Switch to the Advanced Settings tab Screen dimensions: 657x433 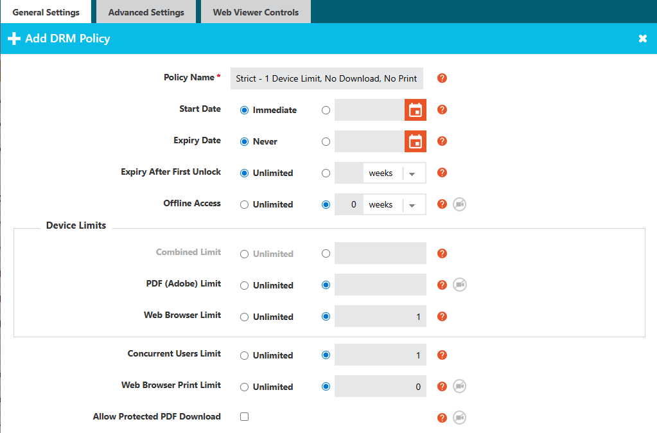(x=146, y=12)
